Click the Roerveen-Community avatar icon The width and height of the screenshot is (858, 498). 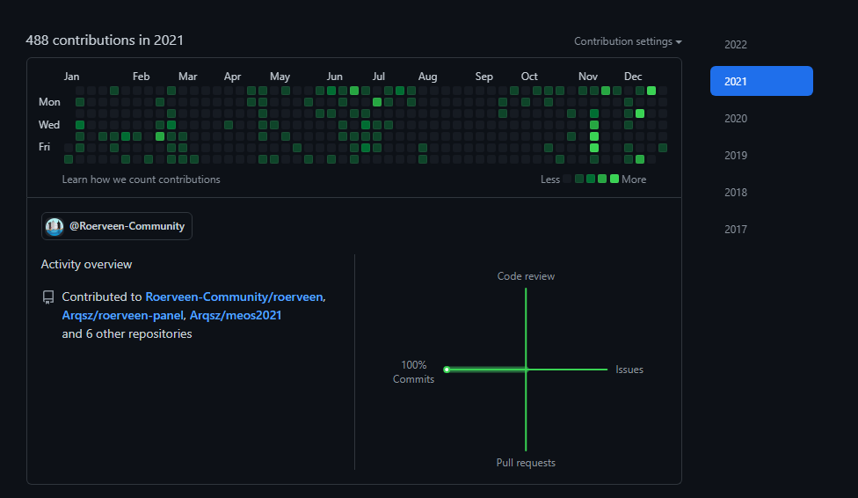55,226
